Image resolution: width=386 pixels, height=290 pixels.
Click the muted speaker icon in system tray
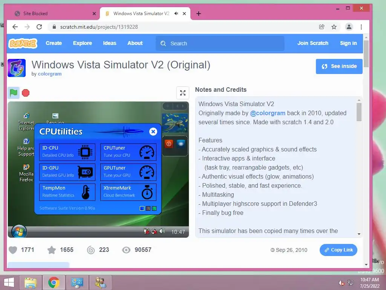[x=342, y=283]
